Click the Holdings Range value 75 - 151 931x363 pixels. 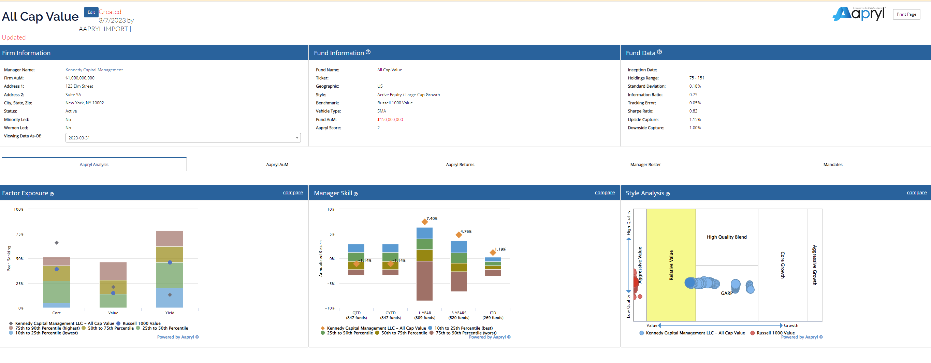(696, 78)
